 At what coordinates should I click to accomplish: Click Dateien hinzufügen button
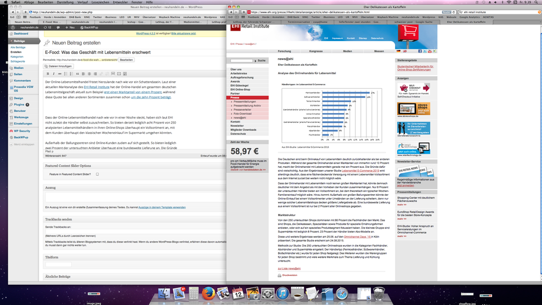(x=58, y=66)
